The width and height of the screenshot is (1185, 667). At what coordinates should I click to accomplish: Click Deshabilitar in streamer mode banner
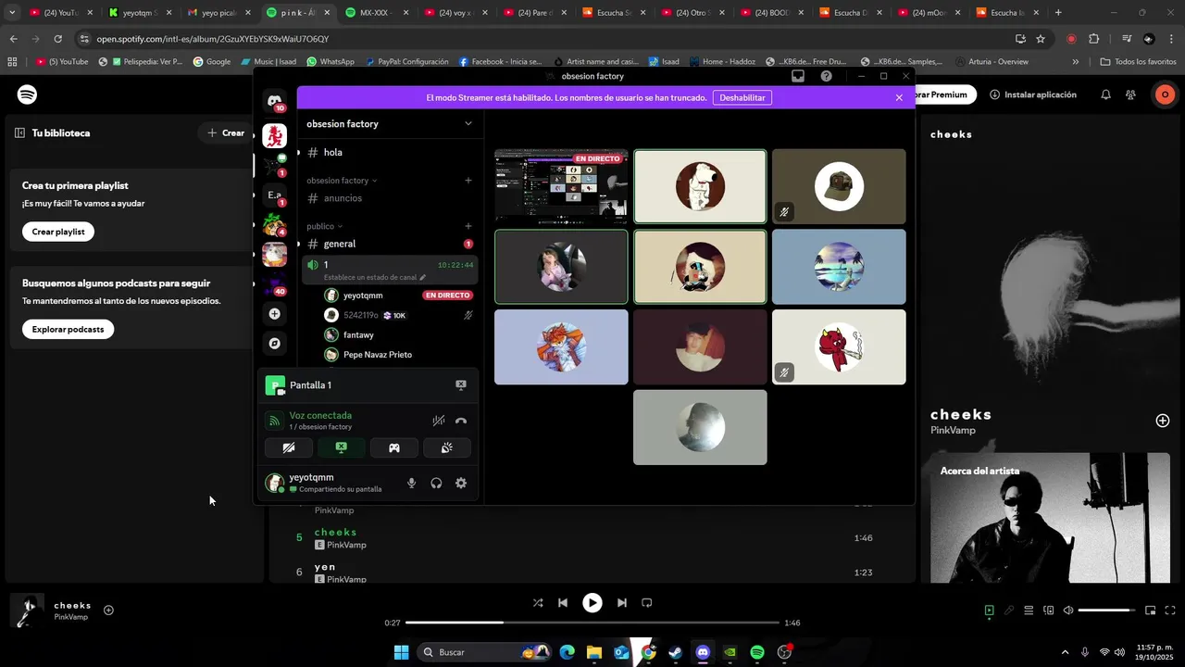pyautogui.click(x=742, y=97)
